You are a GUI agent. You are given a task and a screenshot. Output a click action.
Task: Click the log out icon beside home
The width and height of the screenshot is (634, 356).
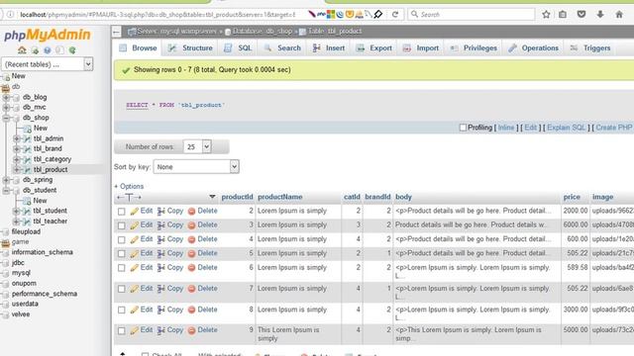coord(35,50)
